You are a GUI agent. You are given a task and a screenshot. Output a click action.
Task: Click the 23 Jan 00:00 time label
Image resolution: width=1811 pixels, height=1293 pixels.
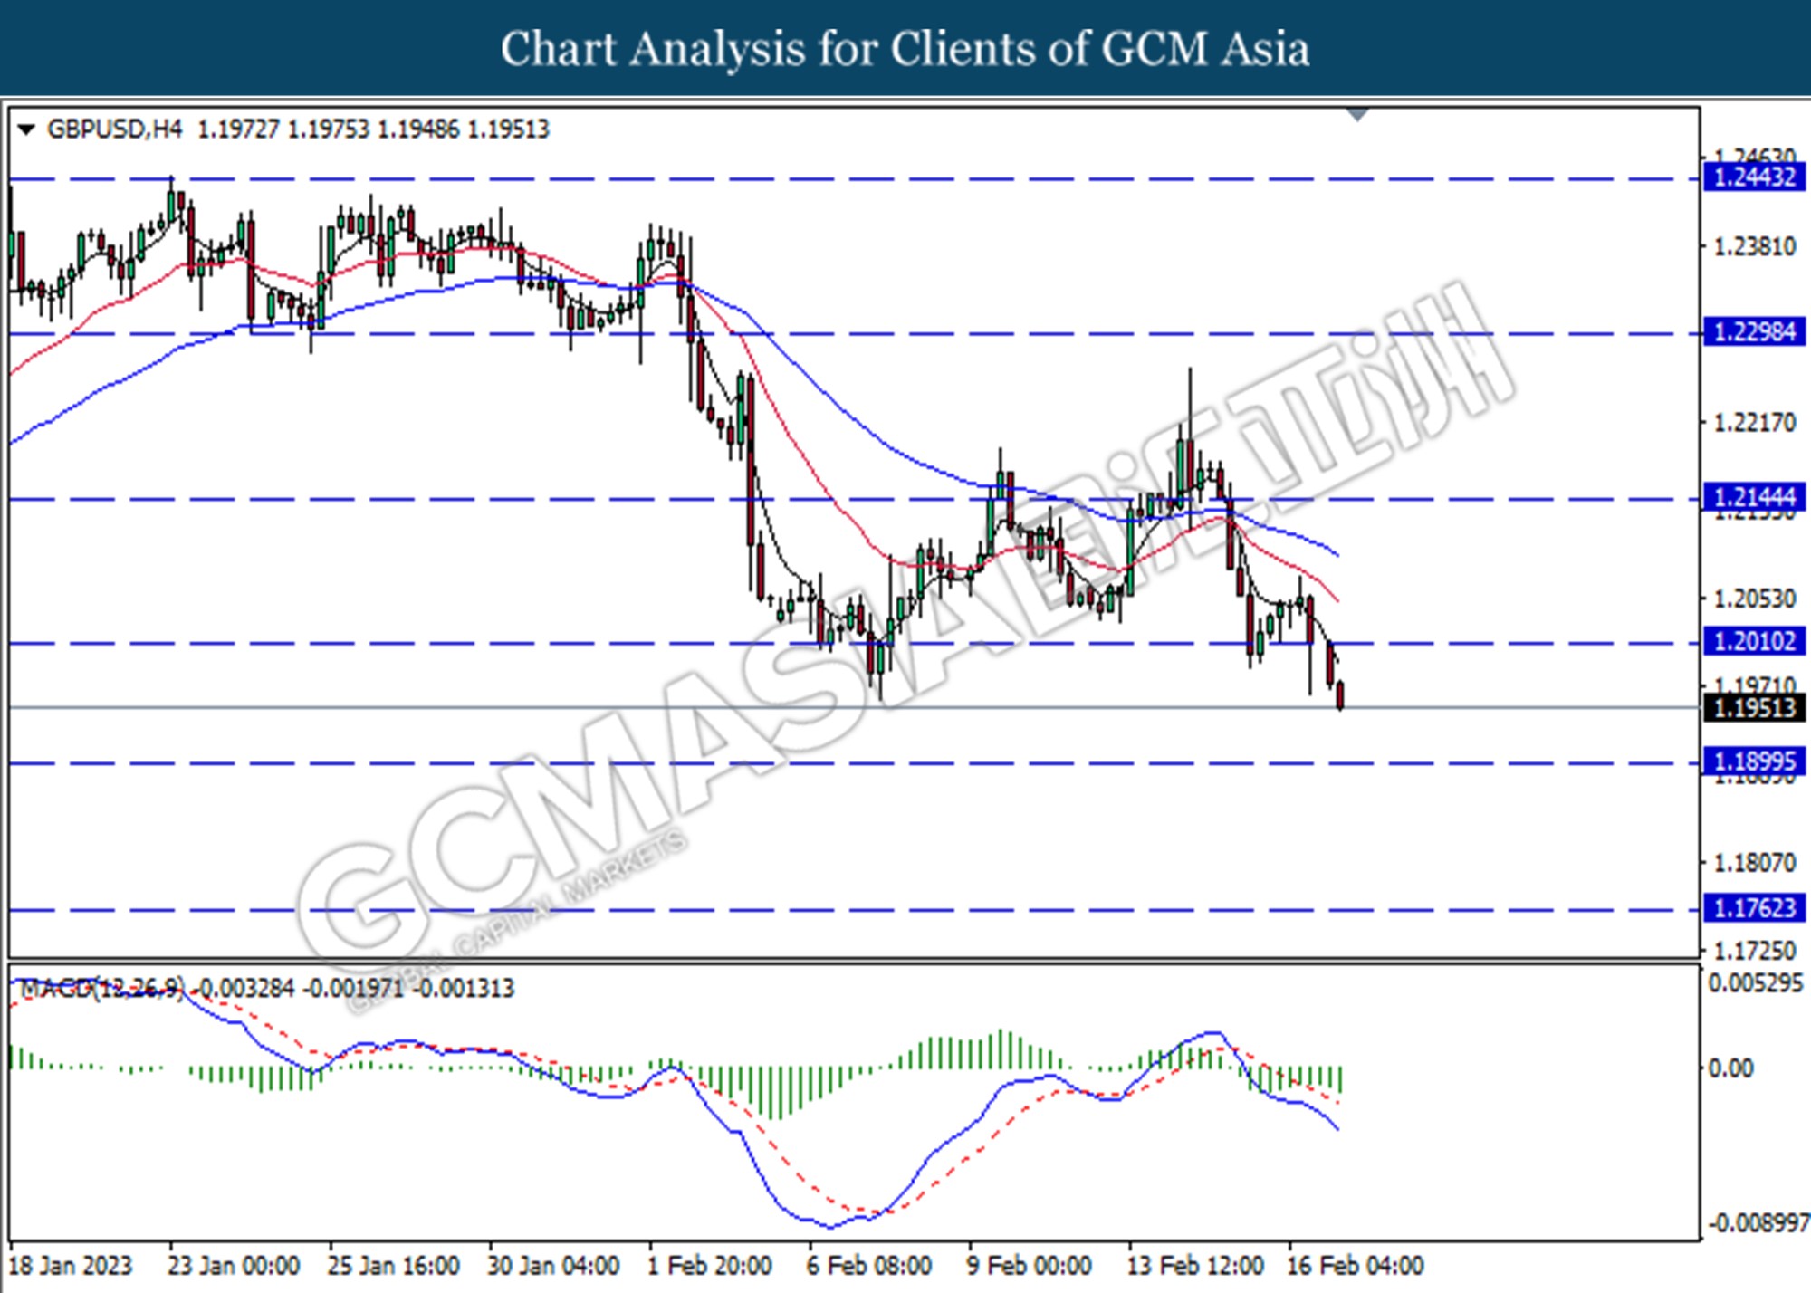[234, 1265]
